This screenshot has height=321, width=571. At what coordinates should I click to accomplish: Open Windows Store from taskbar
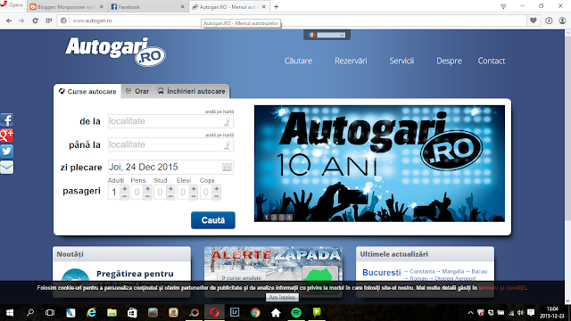click(x=132, y=313)
